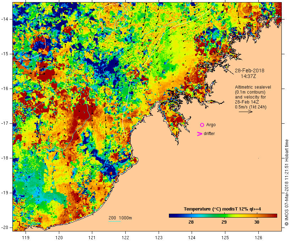
Task: Click the color bar tick label 29
Action: 224,222
